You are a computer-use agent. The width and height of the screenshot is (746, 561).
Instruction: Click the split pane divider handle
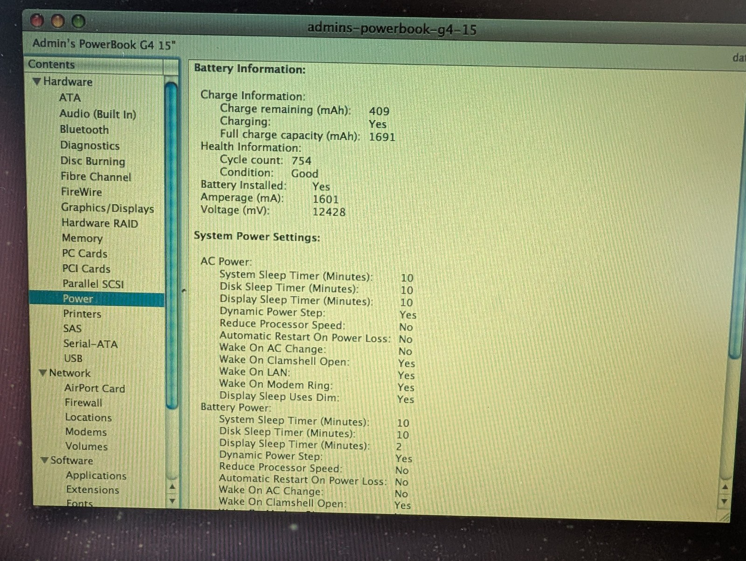pyautogui.click(x=184, y=290)
